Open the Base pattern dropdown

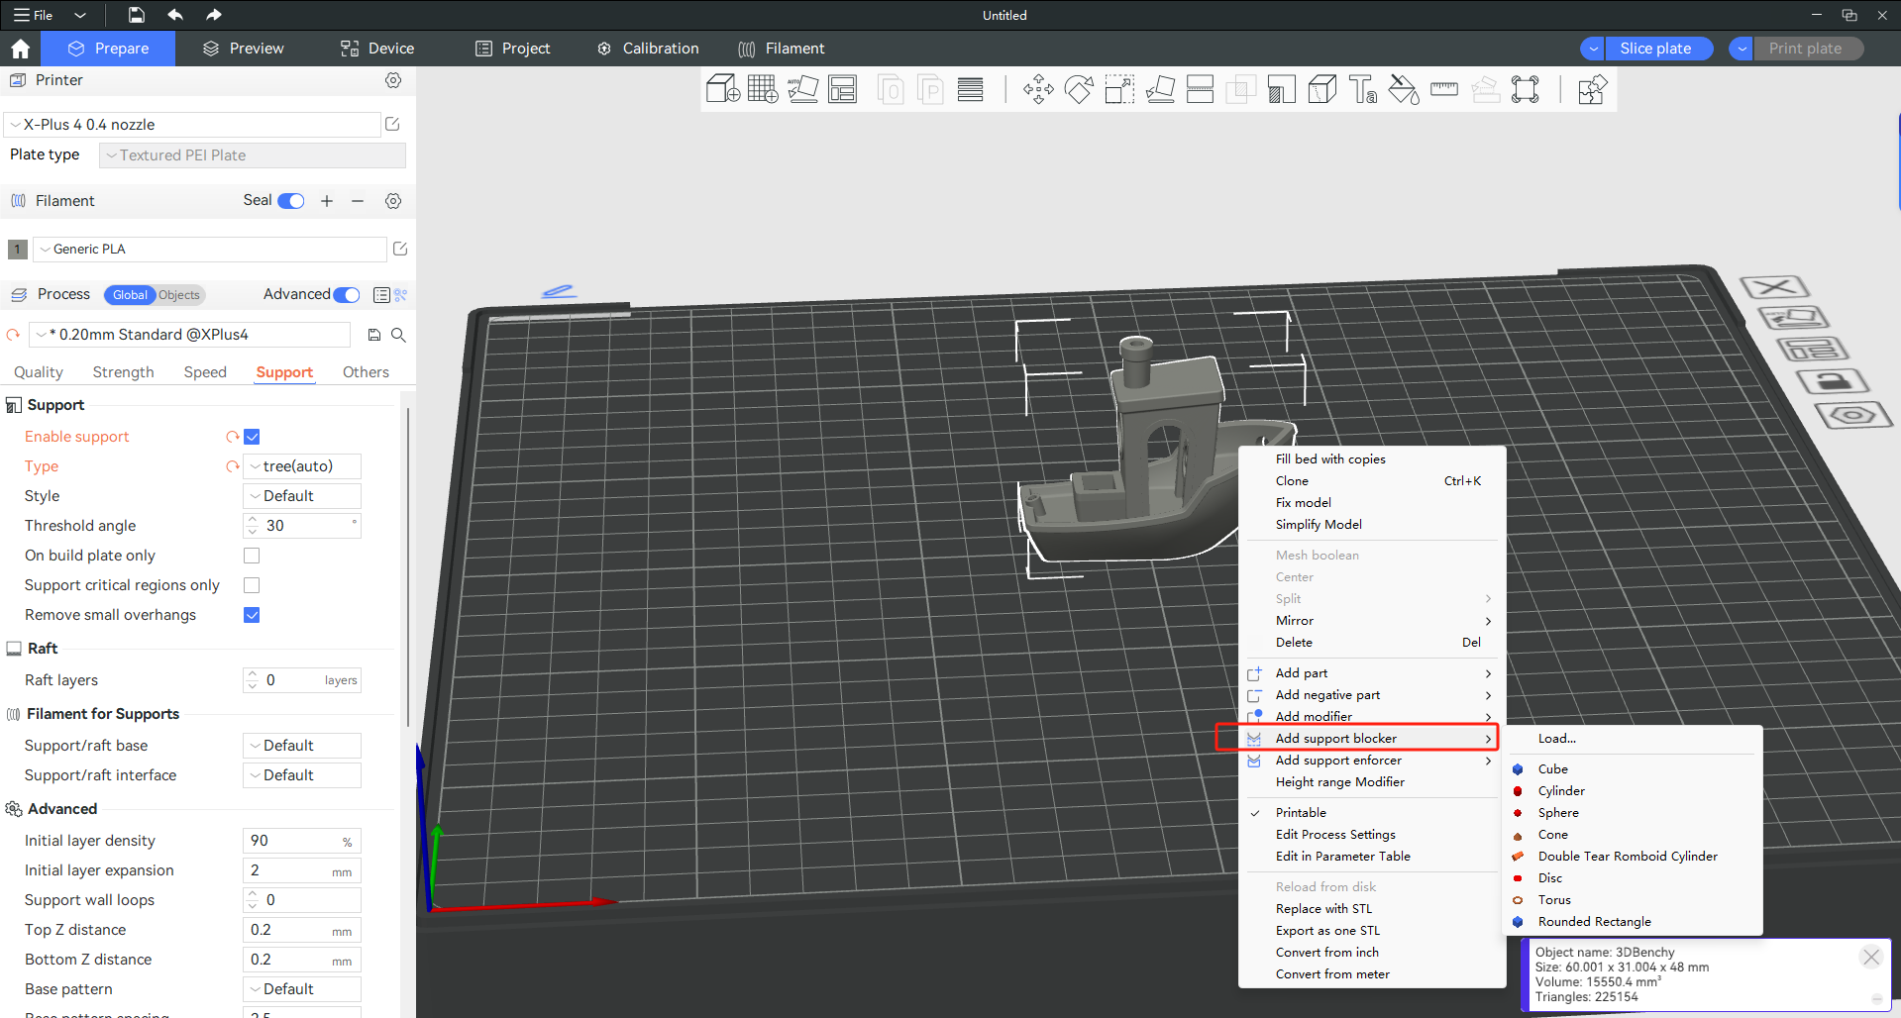click(x=302, y=989)
